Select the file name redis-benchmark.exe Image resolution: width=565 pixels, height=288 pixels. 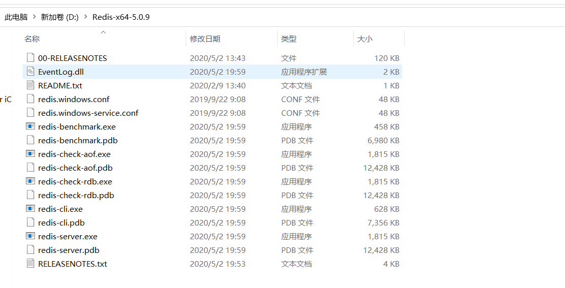pos(77,126)
